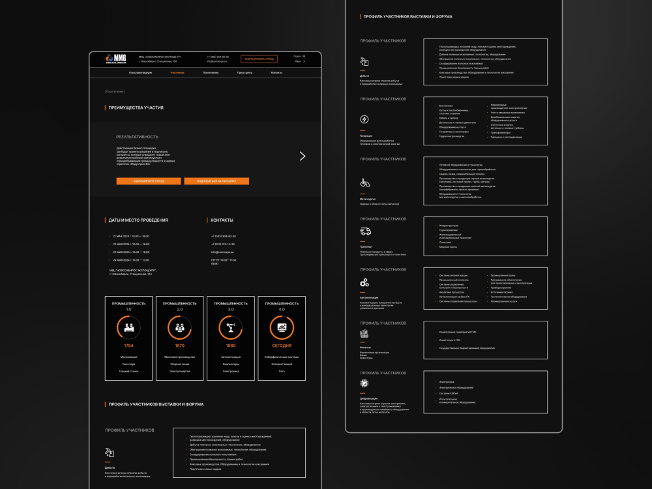Click the factory icon in Промышленность 1.0 card

129,328
